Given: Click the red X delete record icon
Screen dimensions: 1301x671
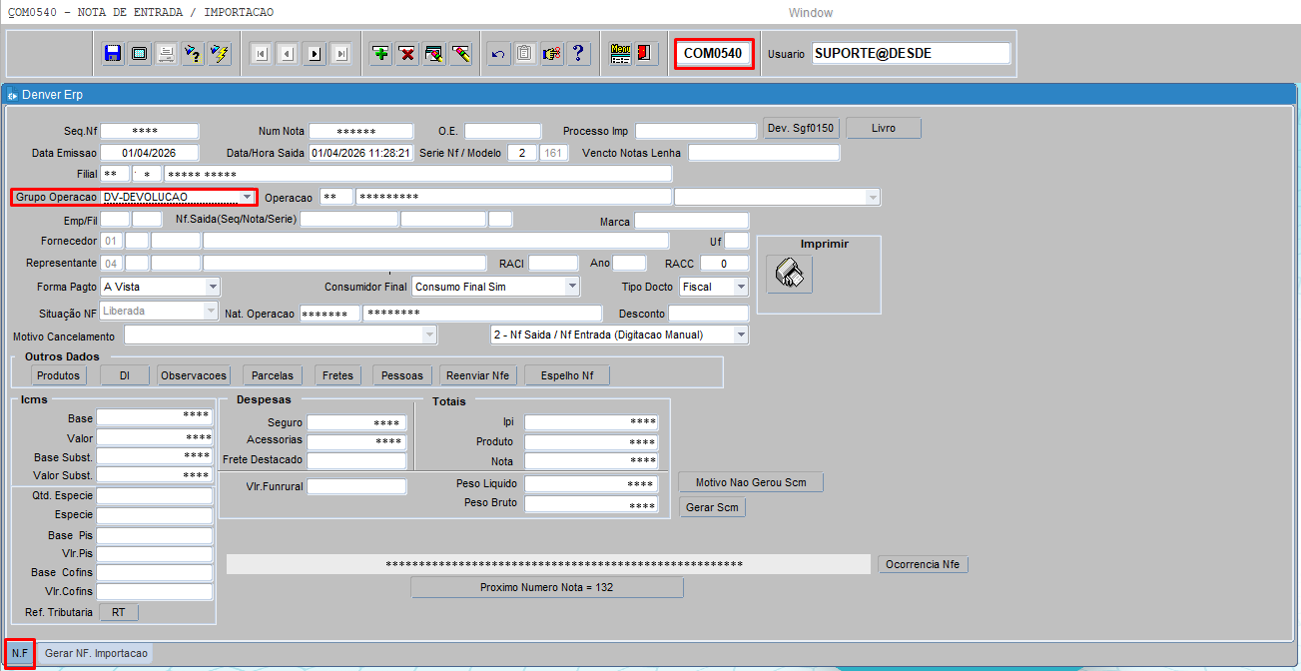Looking at the screenshot, I should [x=407, y=54].
